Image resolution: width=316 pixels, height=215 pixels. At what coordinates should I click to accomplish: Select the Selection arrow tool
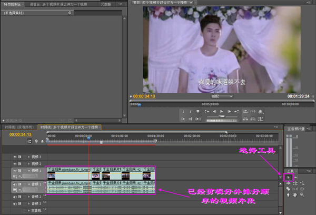[x=289, y=178]
